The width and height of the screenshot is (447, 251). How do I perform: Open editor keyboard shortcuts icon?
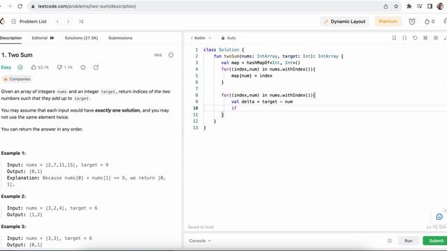[425, 38]
